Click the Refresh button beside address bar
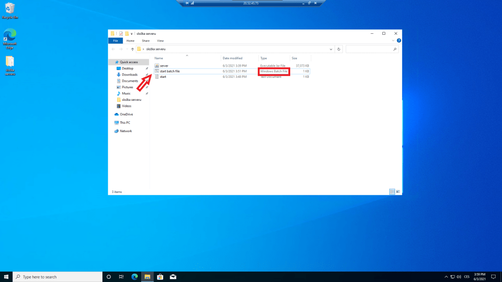Screen dimensions: 502x282 pos(339,49)
